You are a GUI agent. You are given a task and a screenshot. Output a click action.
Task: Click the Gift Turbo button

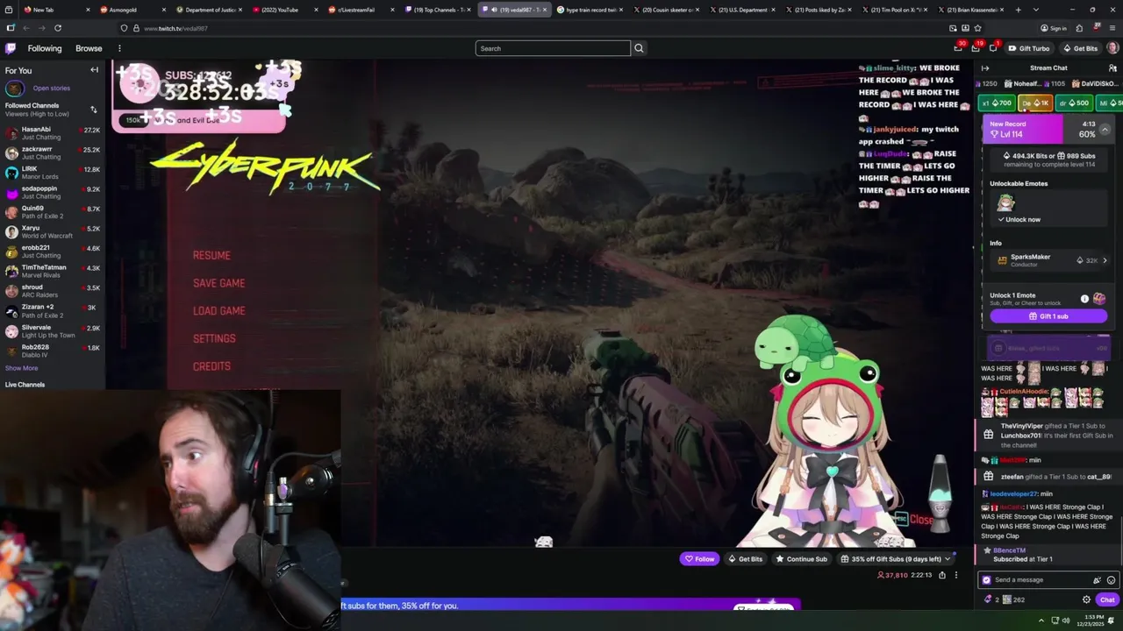[1028, 48]
